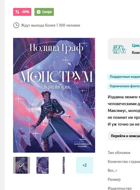Viewport: 140px width, 190px height.
Task: Click the Тип обложки property label
Action: click(119, 153)
